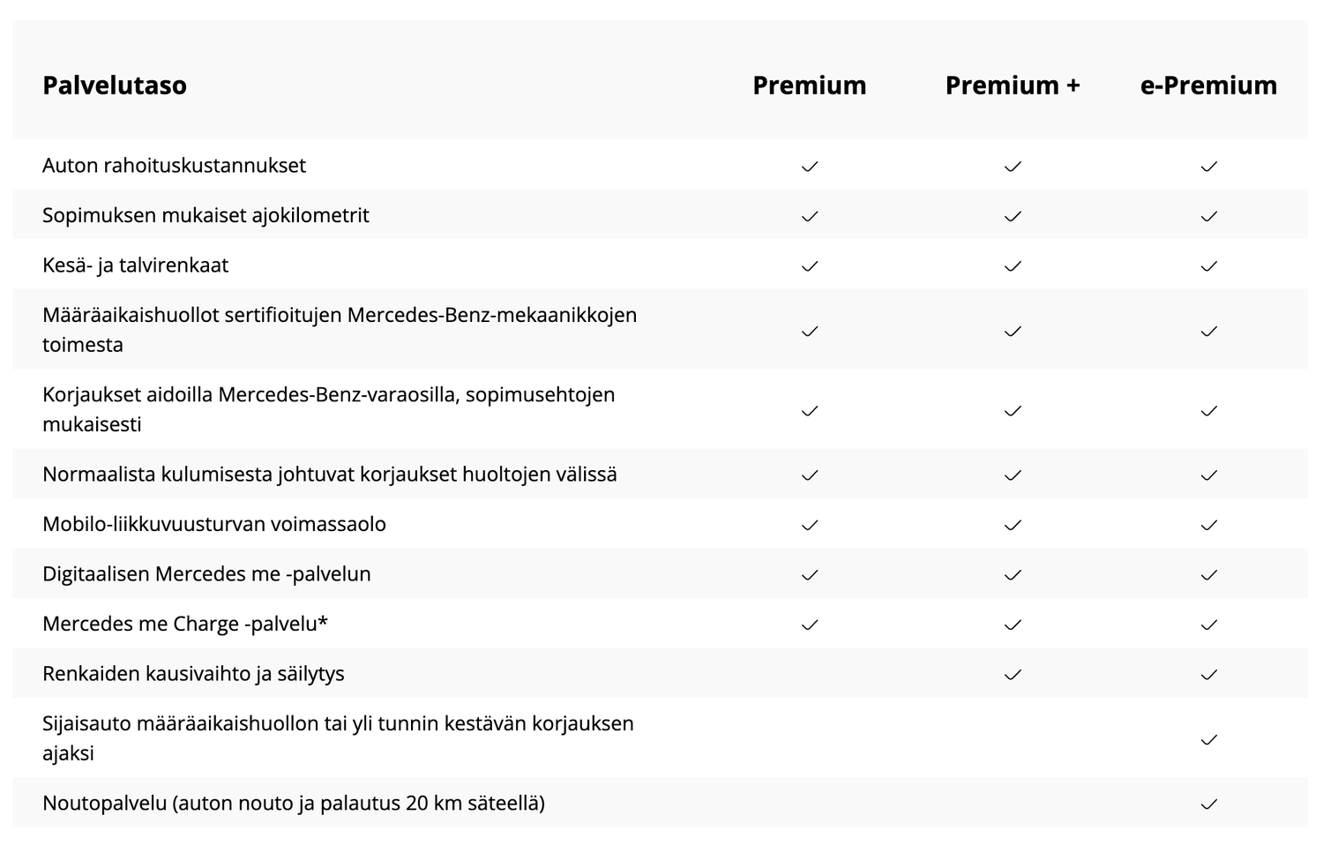Image resolution: width=1323 pixels, height=853 pixels.
Task: Click Premium checkmark for Sopimuksen mukaiset ajokilometrit
Action: pos(810,216)
